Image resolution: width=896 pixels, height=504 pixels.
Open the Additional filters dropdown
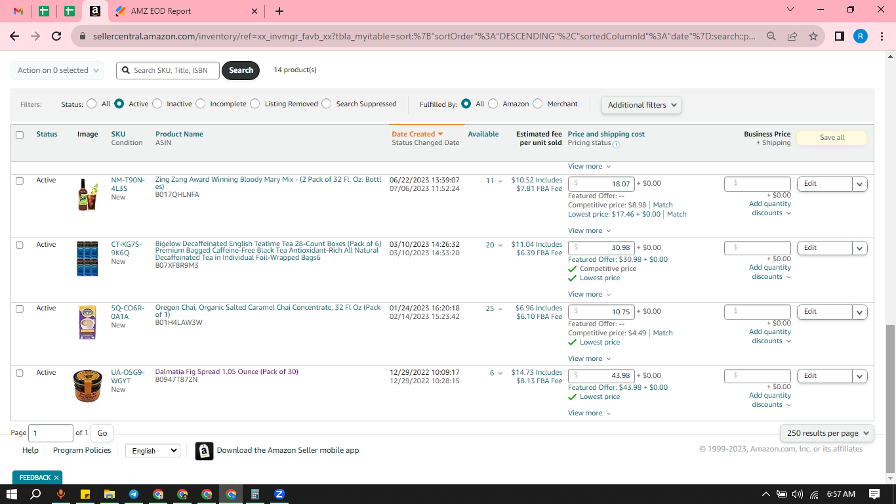(x=641, y=105)
